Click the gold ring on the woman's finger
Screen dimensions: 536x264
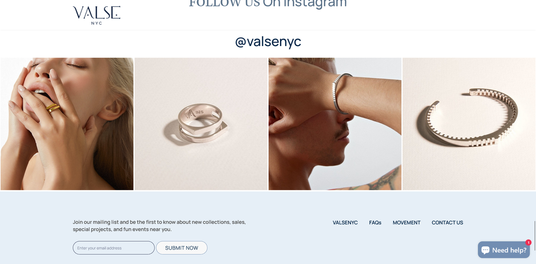pyautogui.click(x=53, y=108)
